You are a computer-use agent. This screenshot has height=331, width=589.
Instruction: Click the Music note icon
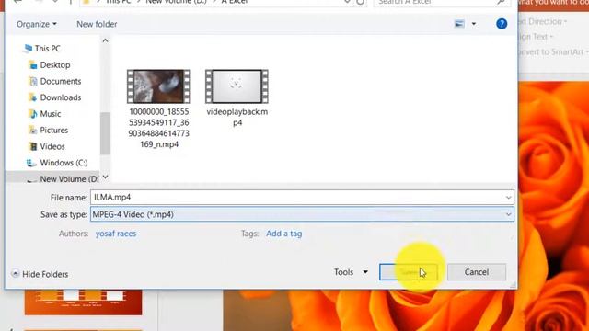pos(33,114)
